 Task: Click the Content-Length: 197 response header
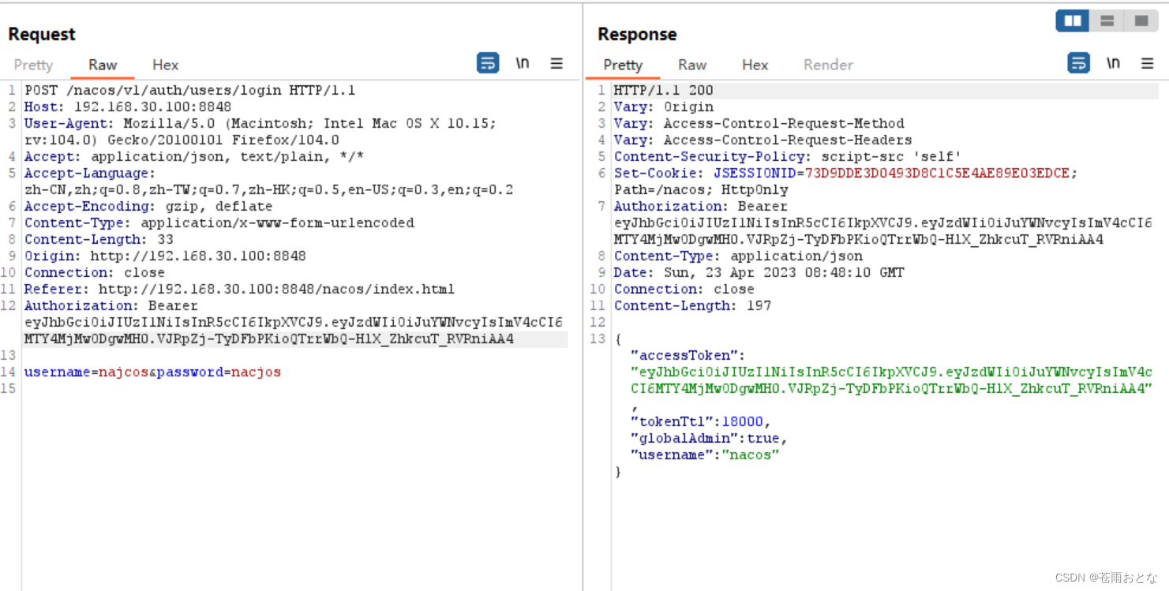tap(692, 305)
